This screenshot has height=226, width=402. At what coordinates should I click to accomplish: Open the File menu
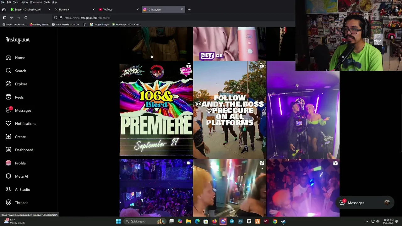click(x=3, y=2)
